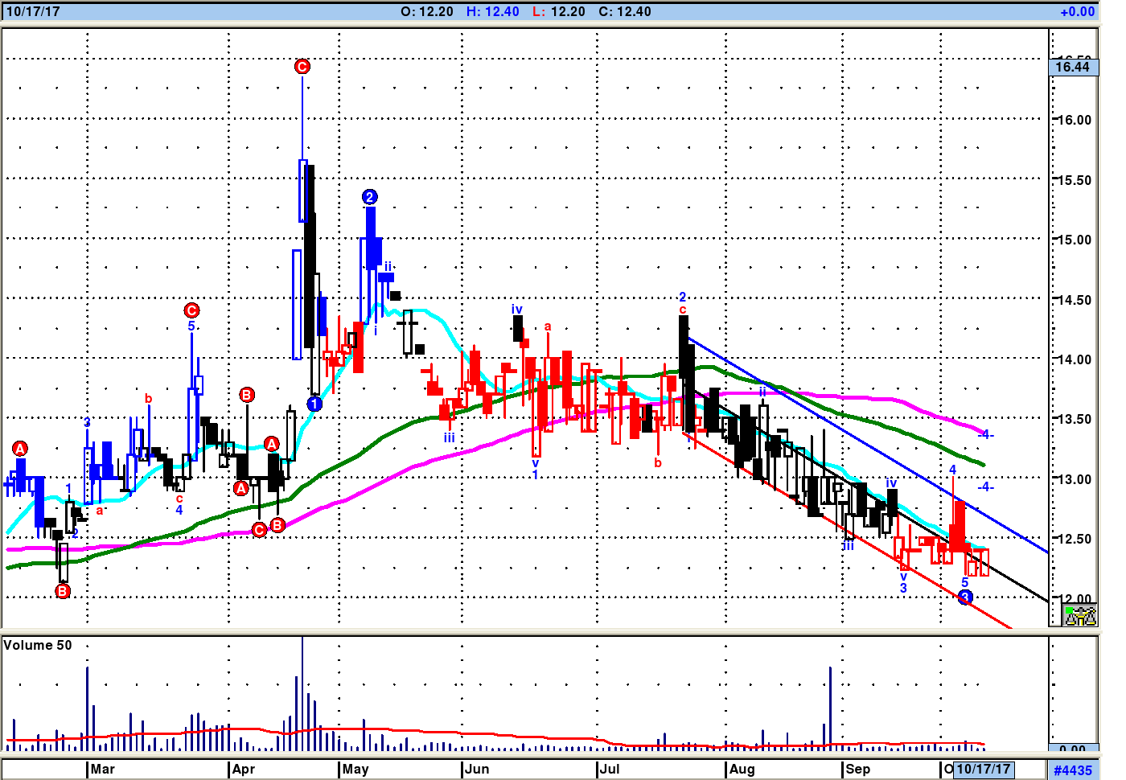Click the Aug label on the time axis
The image size is (1126, 780).
tap(742, 770)
